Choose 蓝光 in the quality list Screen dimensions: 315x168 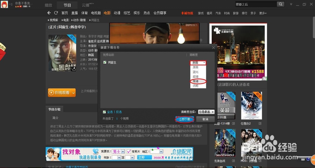click(196, 72)
